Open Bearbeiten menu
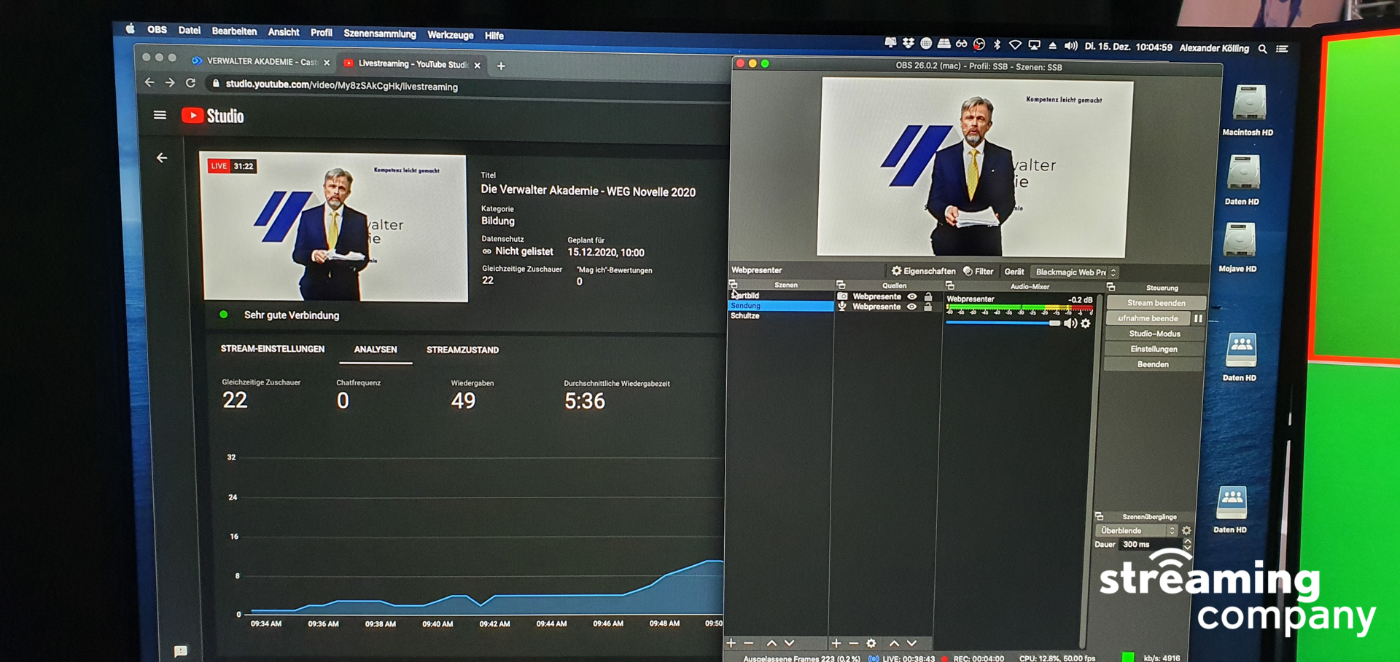This screenshot has height=662, width=1400. 234,31
